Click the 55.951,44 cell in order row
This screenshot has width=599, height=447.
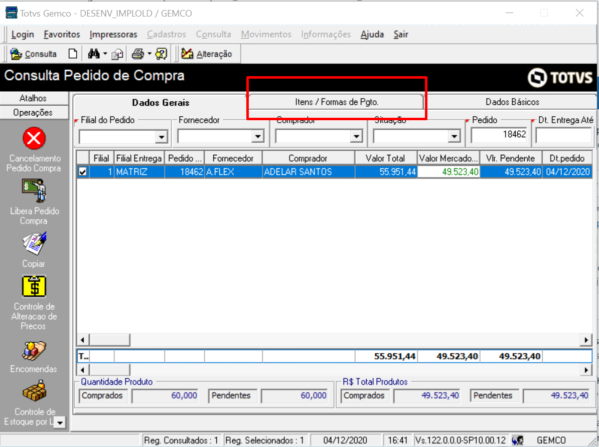385,172
